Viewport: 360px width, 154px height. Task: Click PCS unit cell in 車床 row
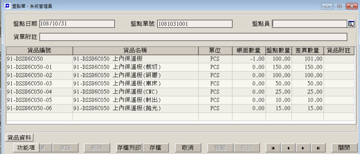coord(215,84)
